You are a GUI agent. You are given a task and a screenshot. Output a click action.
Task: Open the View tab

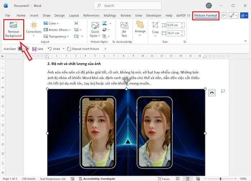(138, 15)
